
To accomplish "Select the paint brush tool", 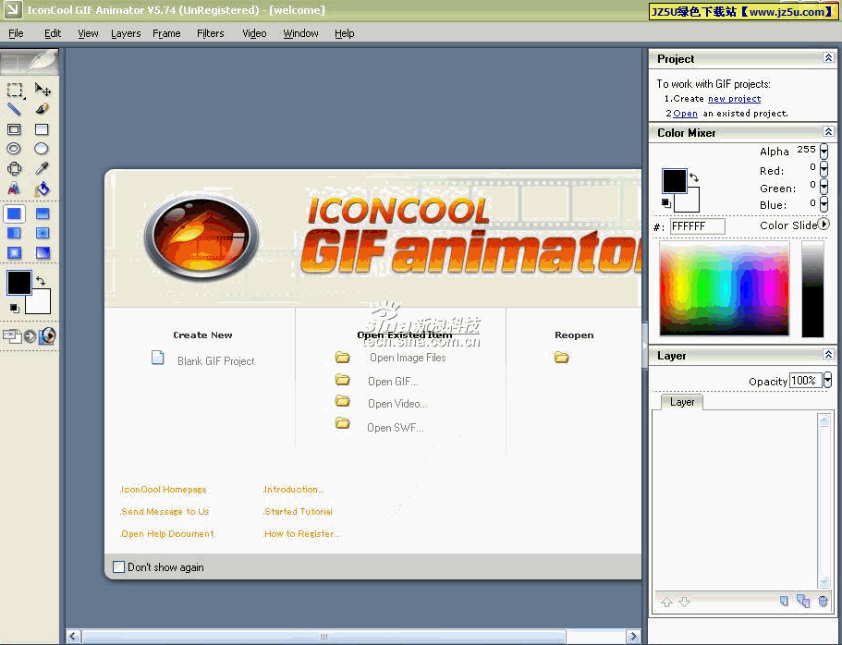I will pyautogui.click(x=42, y=109).
